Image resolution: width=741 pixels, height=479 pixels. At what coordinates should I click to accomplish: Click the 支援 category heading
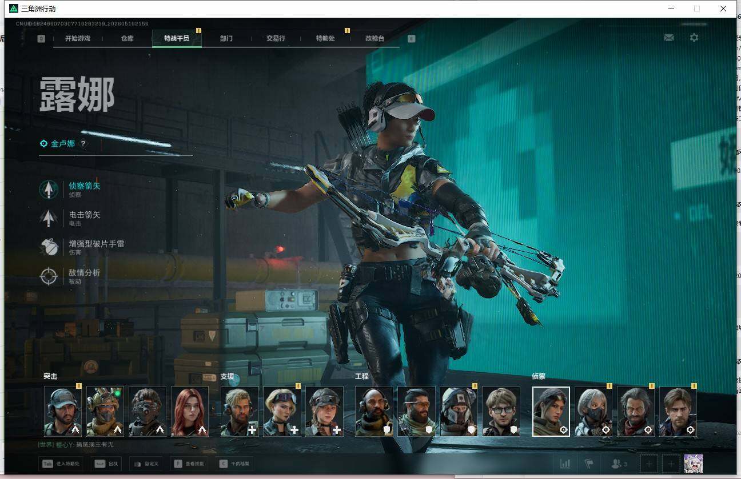pos(227,376)
